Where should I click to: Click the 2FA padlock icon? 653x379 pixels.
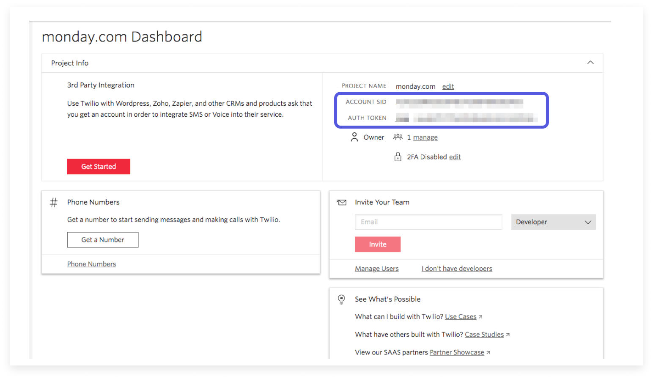click(x=398, y=157)
